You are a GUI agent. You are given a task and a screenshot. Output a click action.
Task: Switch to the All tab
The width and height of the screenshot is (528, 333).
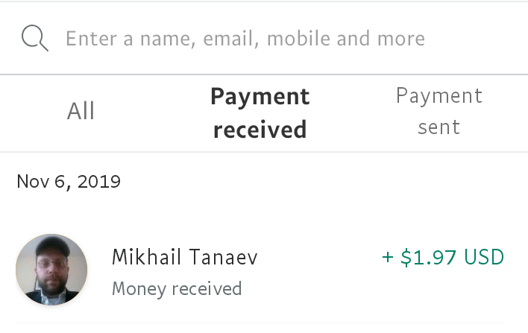(81, 112)
